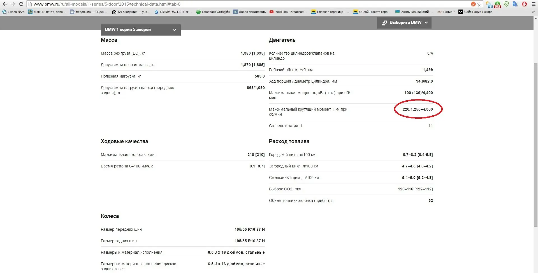Select the power value 100 (136)/4,400
The width and height of the screenshot is (538, 273).
tap(419, 93)
